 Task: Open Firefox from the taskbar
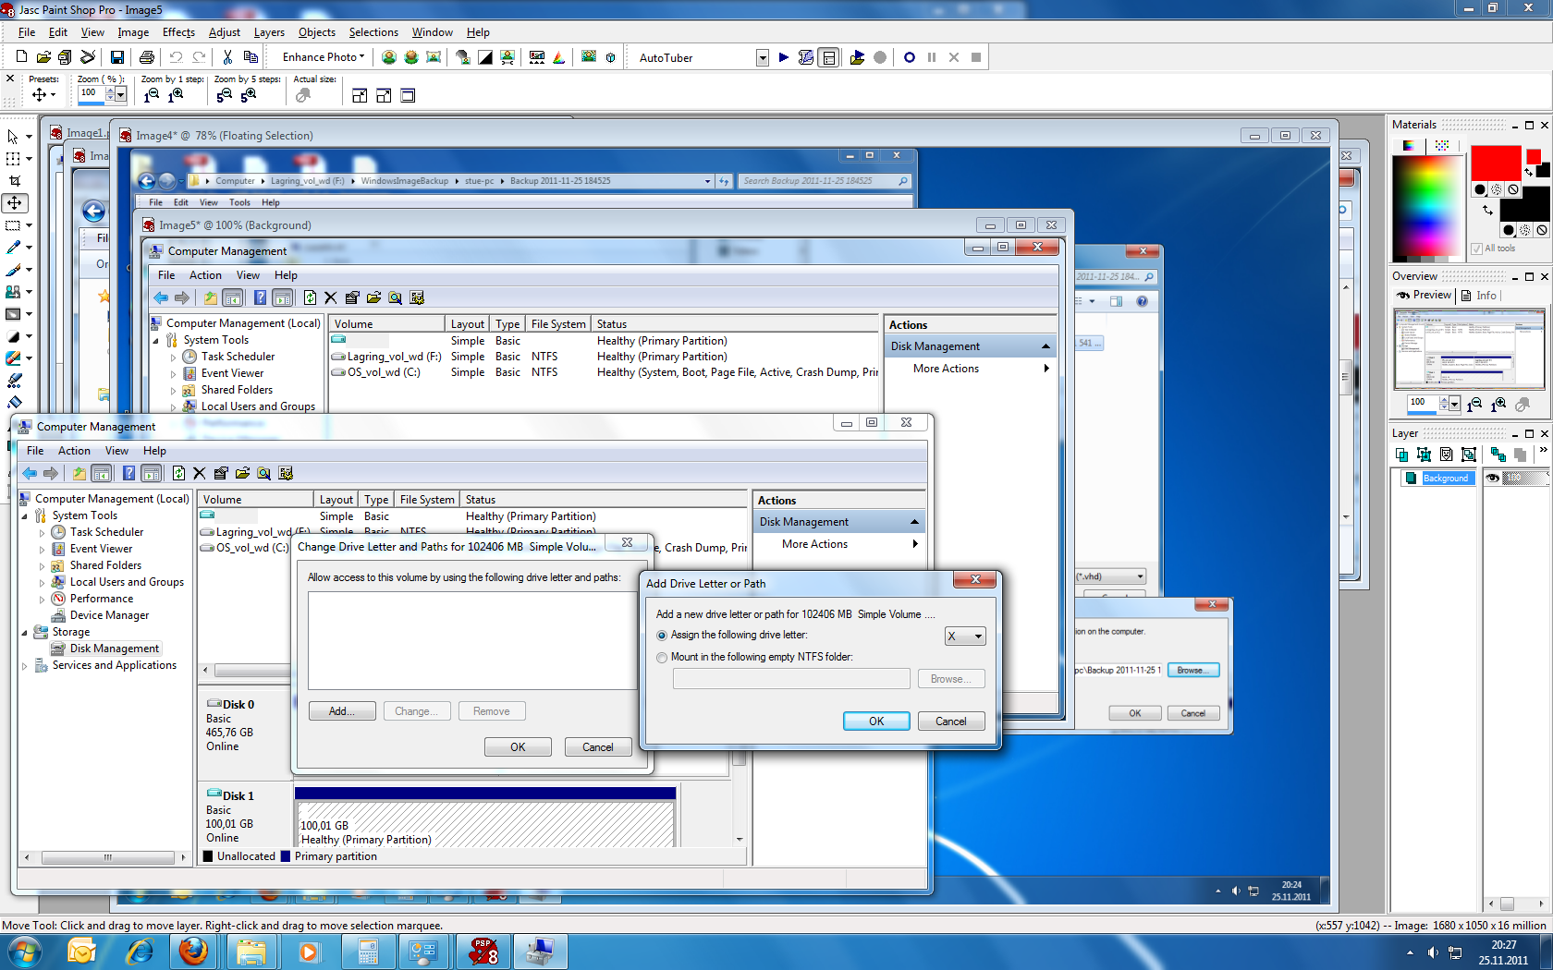pyautogui.click(x=194, y=952)
